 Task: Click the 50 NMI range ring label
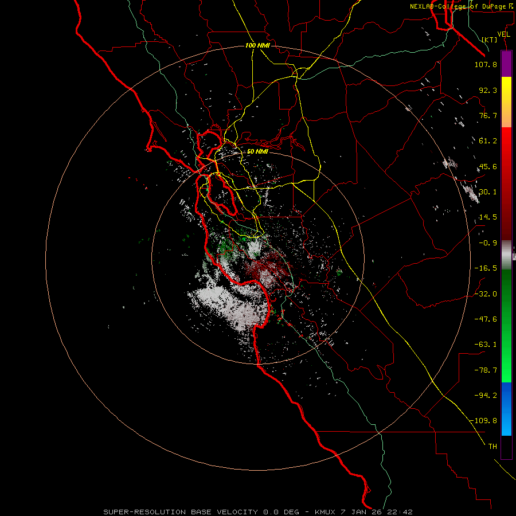pyautogui.click(x=257, y=151)
